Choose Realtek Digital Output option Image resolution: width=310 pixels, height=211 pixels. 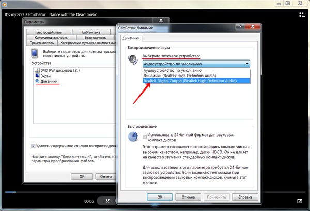tap(196, 81)
